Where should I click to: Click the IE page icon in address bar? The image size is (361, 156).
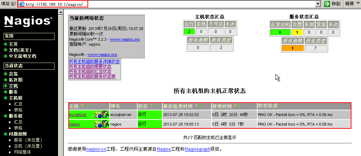tap(21, 4)
